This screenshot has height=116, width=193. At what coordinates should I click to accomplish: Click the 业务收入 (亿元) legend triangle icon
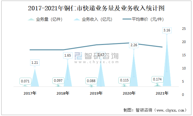coord(77,19)
